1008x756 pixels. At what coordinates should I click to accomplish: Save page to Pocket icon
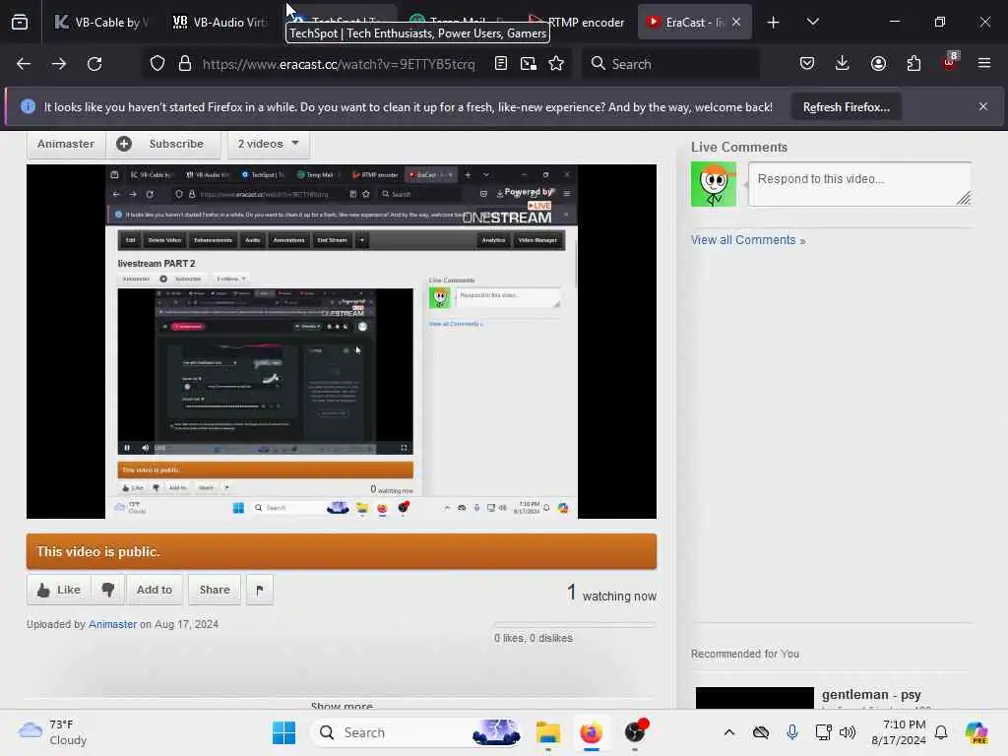[807, 64]
